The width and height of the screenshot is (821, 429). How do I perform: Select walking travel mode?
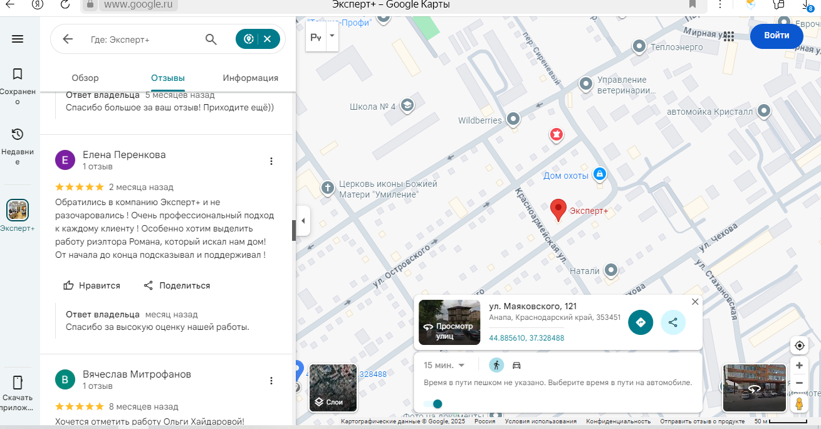click(x=496, y=365)
